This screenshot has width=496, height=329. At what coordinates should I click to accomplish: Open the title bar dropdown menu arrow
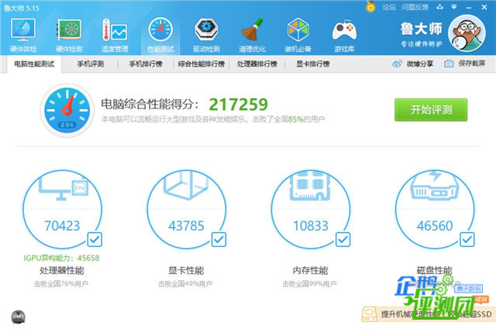coord(454,7)
